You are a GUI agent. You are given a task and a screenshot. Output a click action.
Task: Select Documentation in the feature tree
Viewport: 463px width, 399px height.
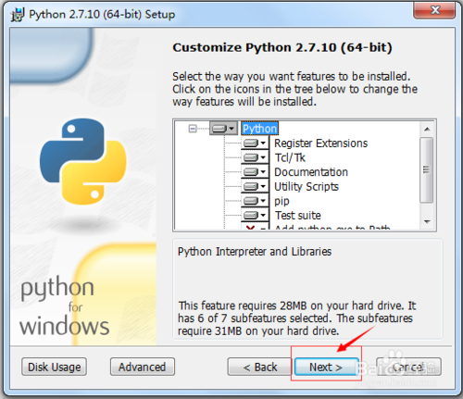click(311, 172)
